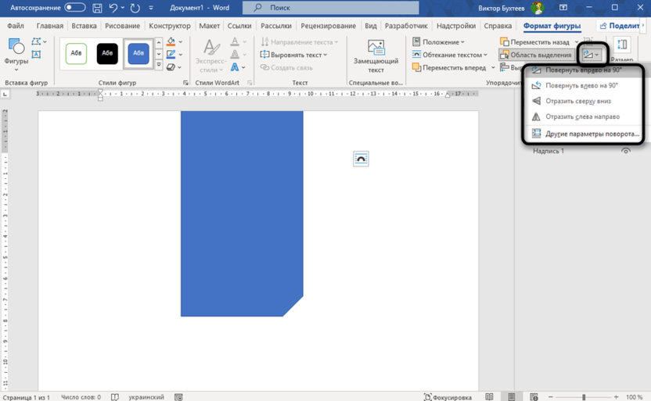Click the Express Styles WordArt icon
The width and height of the screenshot is (651, 401).
point(210,48)
